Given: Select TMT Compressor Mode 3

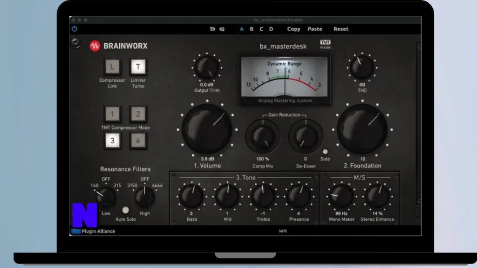Looking at the screenshot, I should [112, 141].
